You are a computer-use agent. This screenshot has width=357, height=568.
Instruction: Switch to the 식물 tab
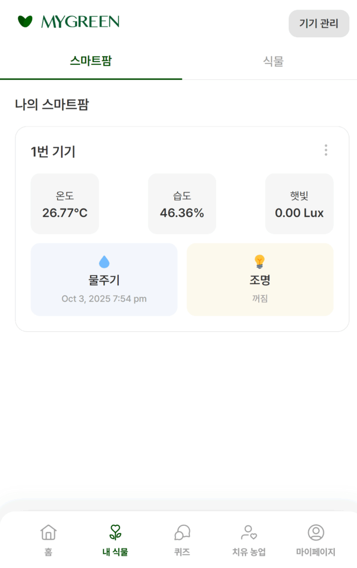[273, 61]
